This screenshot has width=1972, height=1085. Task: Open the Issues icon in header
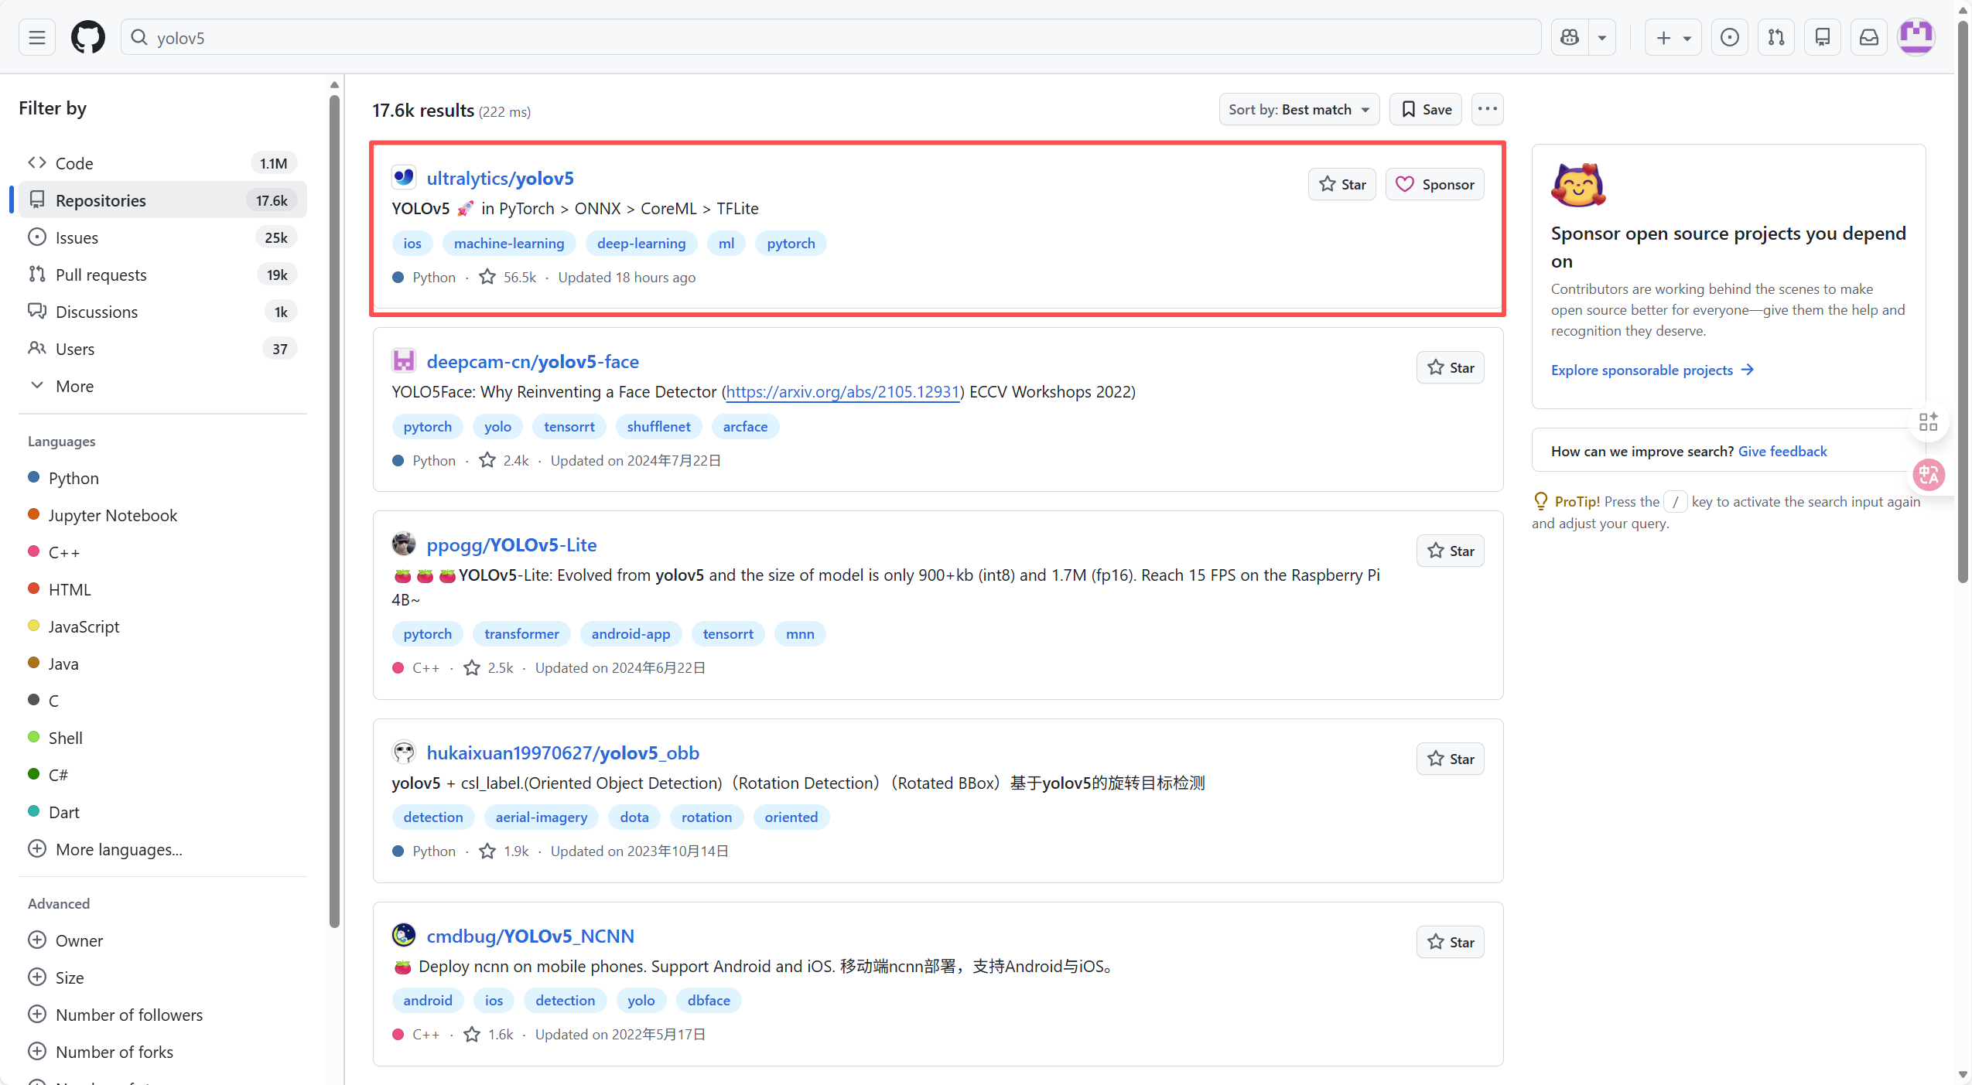pos(1730,37)
